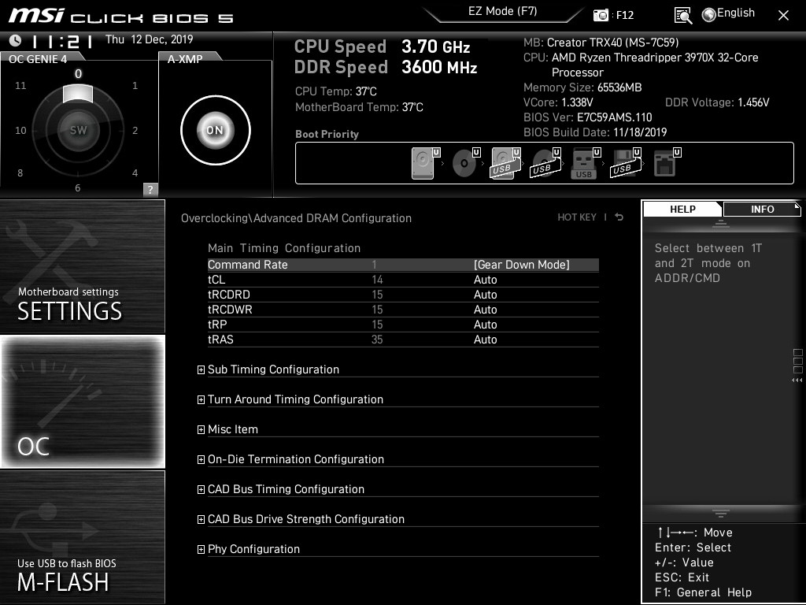
Task: Expand Turn Around Timing Configuration
Action: click(201, 399)
